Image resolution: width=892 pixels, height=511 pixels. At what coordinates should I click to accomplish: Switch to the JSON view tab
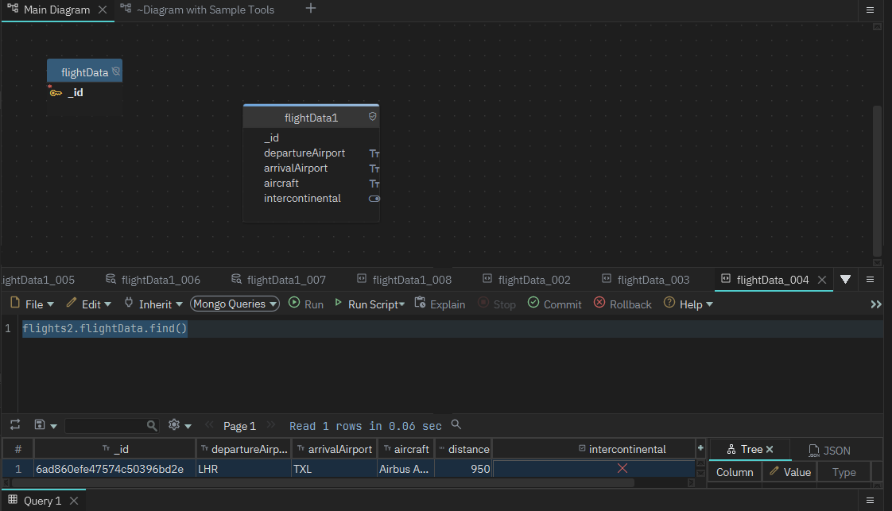pos(829,450)
